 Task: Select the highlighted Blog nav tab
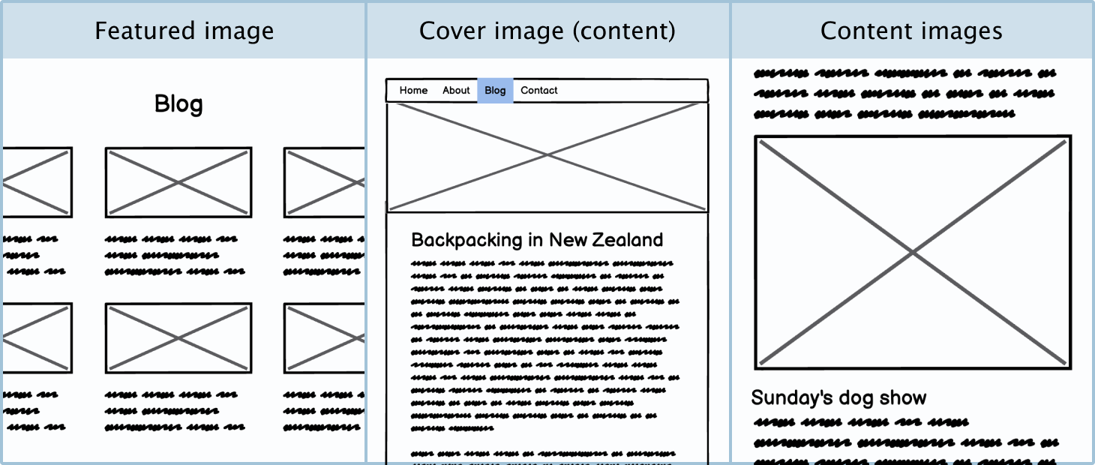(x=495, y=91)
